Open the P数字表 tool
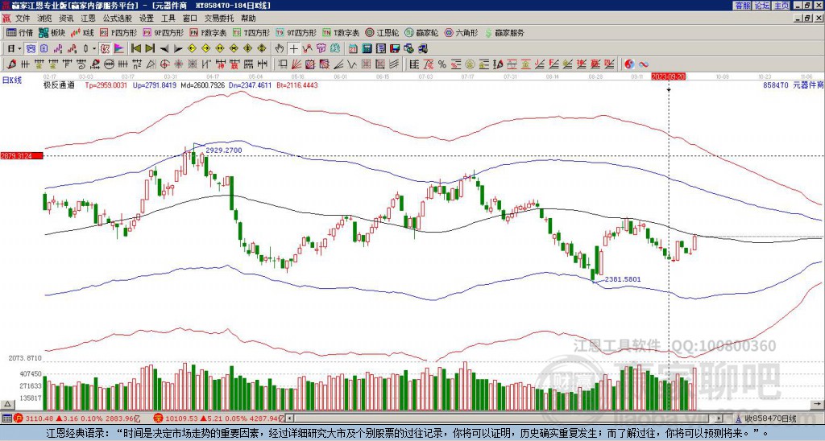Screen dimensions: 825x441 click(x=209, y=32)
